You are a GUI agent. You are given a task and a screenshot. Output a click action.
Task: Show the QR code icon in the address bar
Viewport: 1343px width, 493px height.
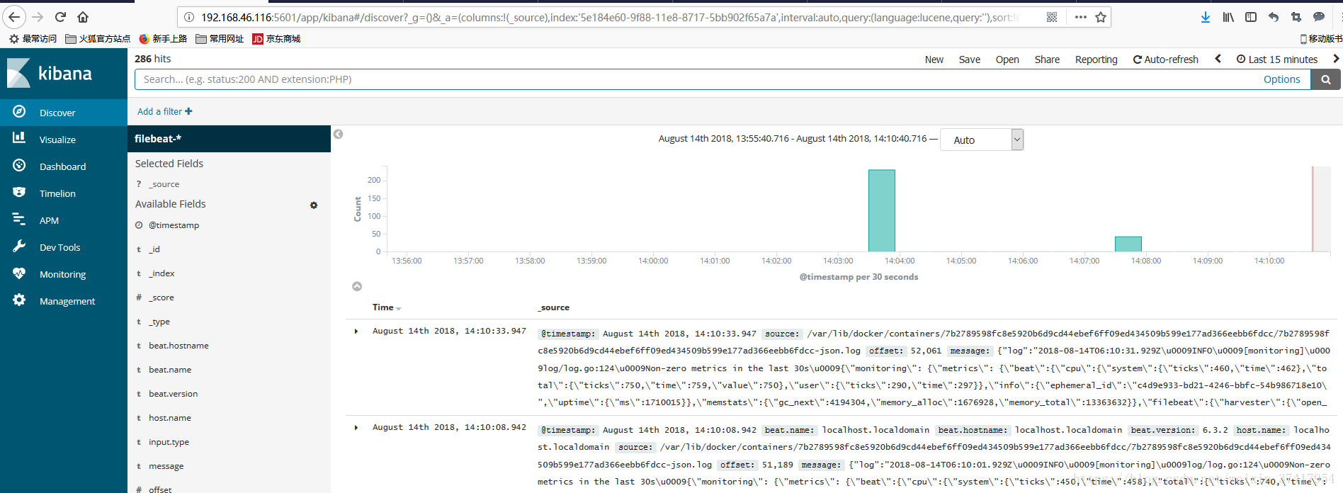tap(1052, 17)
